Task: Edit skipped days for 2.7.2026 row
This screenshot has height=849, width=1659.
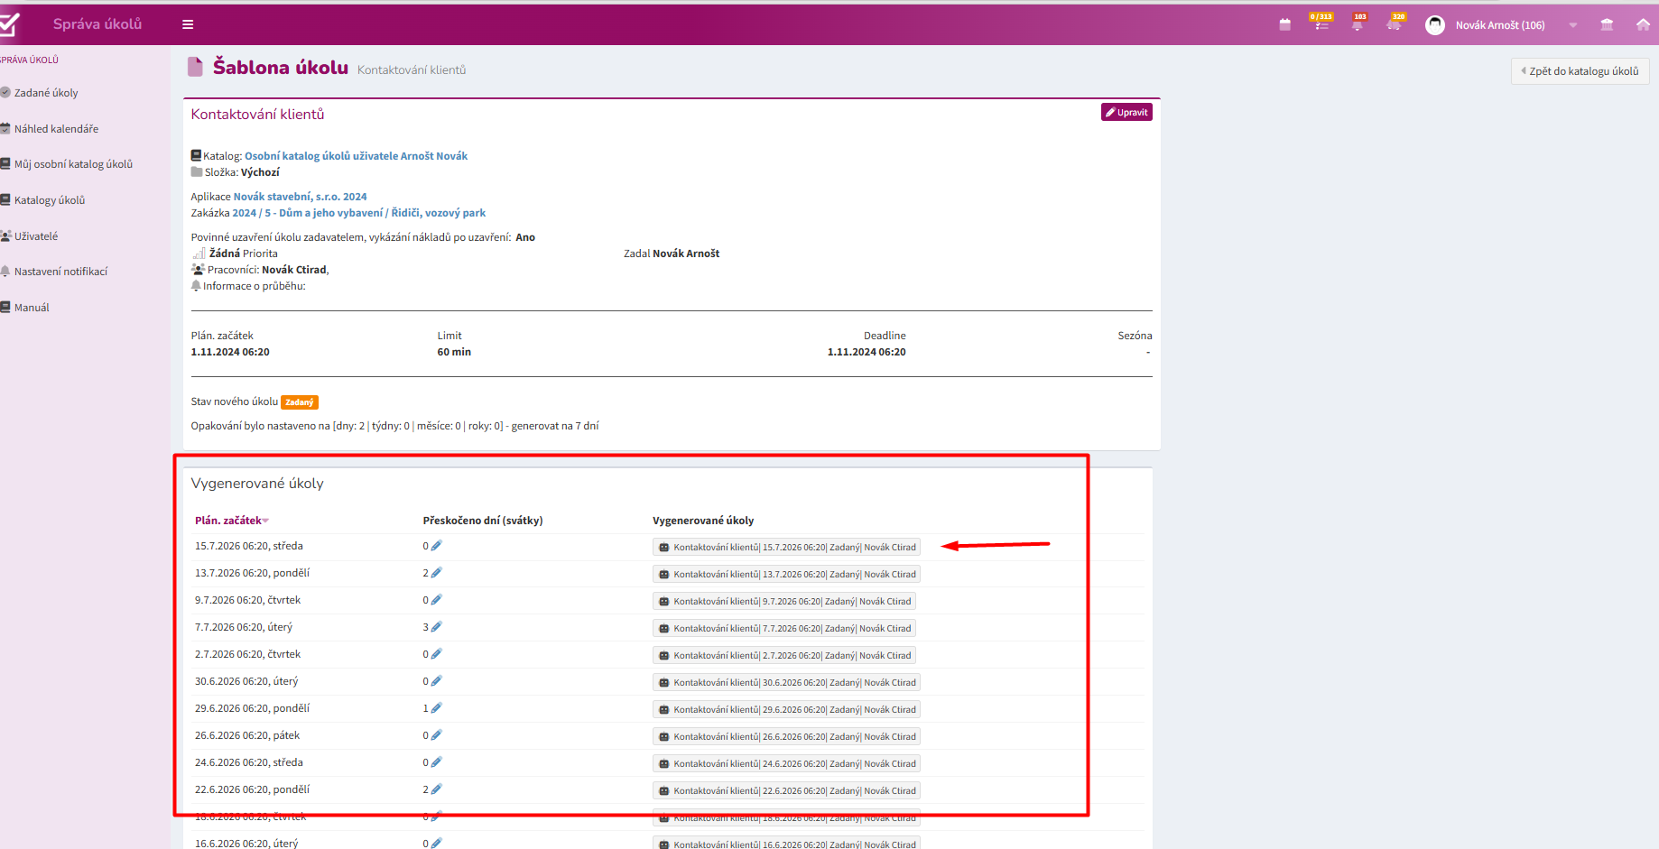Action: pos(437,654)
